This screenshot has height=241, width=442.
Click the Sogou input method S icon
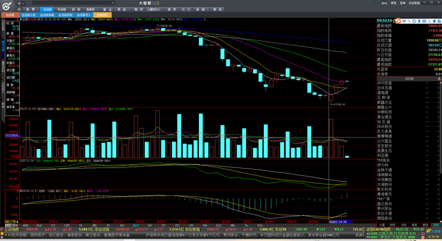pos(398,21)
